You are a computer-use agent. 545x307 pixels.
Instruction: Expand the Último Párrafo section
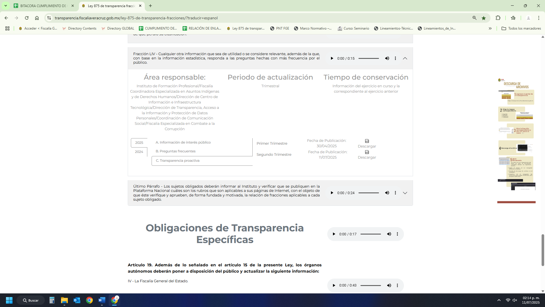click(405, 193)
